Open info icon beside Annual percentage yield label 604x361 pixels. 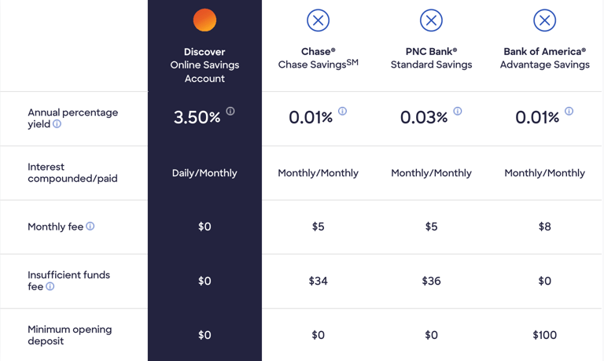coord(57,124)
